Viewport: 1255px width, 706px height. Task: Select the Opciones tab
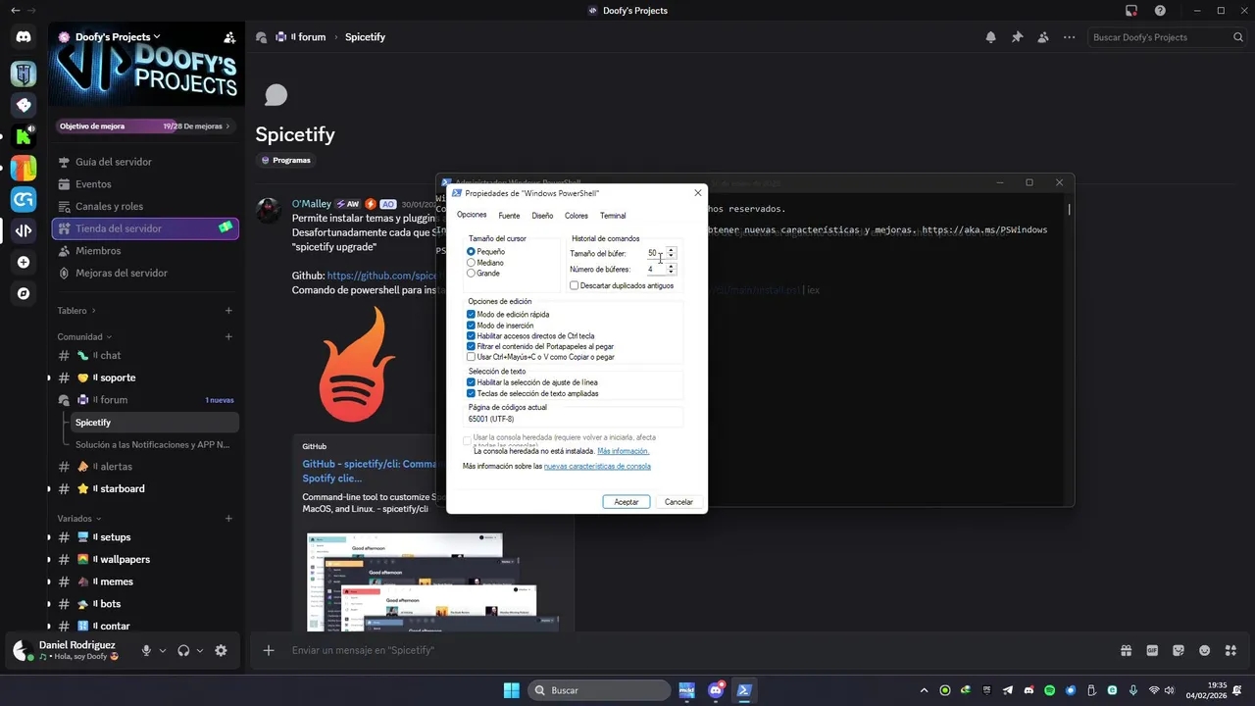tap(472, 215)
